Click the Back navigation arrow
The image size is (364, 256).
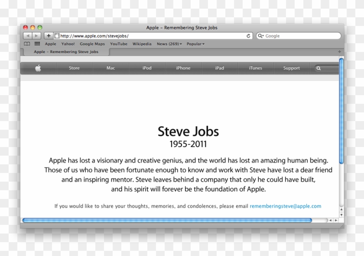pos(28,36)
